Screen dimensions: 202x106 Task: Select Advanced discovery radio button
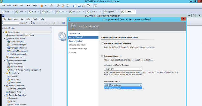tap(102, 56)
